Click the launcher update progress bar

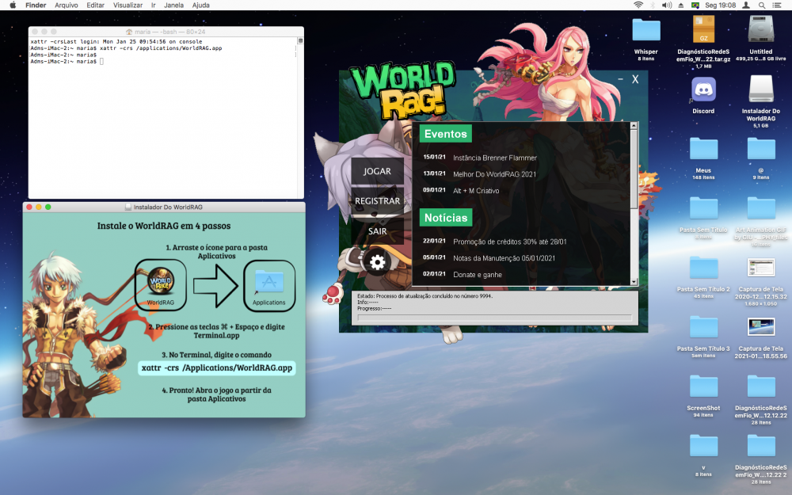point(494,318)
